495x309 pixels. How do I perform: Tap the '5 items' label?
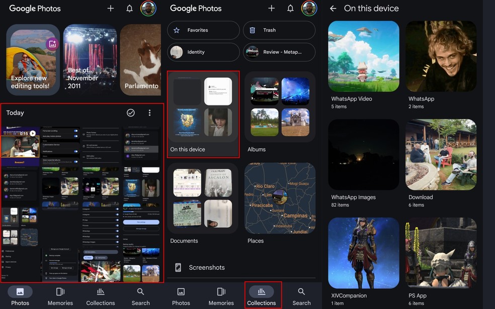(x=339, y=107)
